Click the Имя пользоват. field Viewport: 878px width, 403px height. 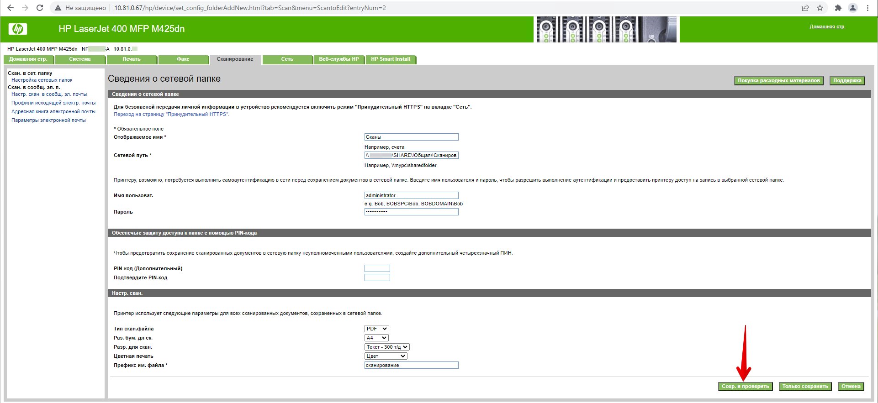tap(411, 195)
